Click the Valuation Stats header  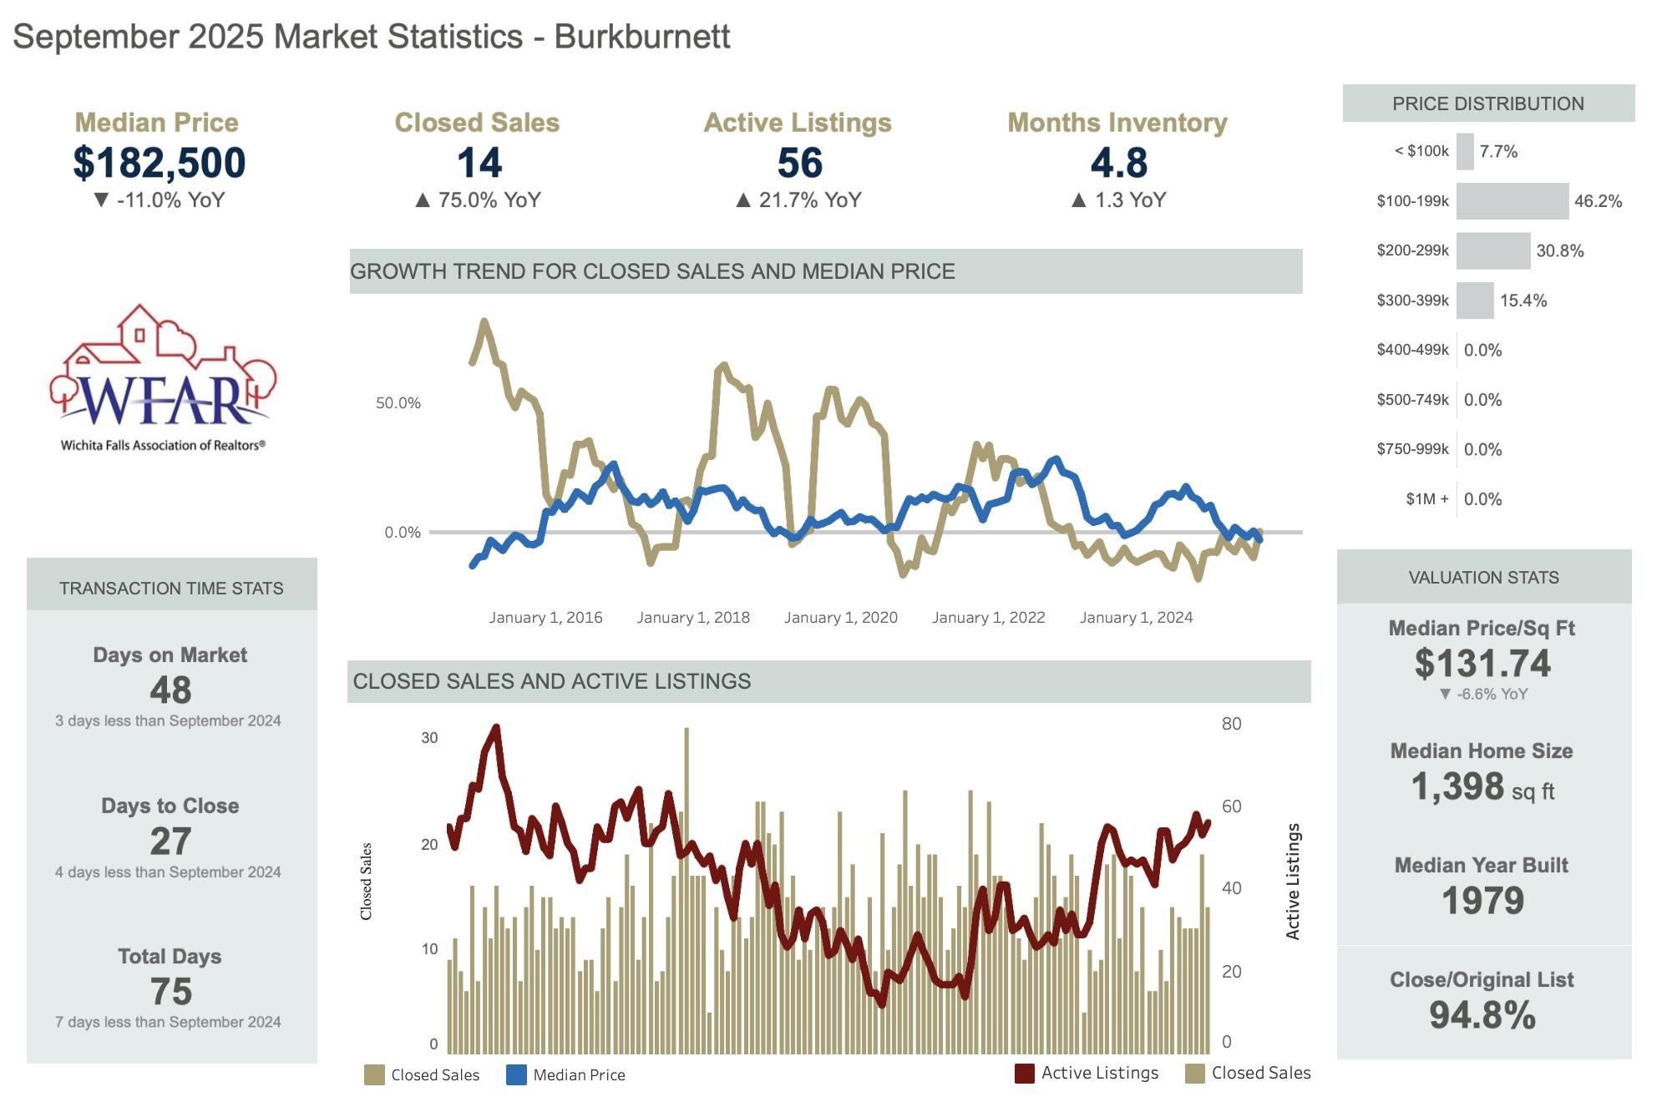coord(1483,578)
